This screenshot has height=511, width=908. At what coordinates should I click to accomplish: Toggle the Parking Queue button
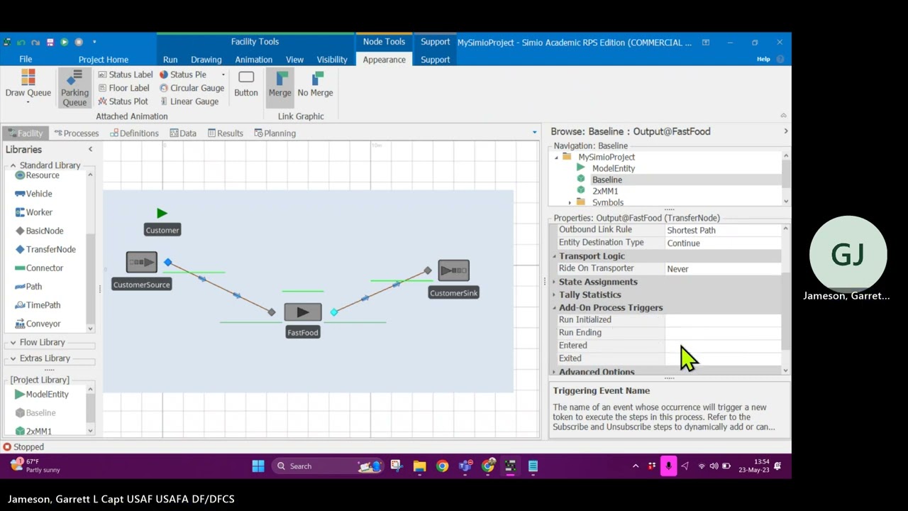pos(74,87)
